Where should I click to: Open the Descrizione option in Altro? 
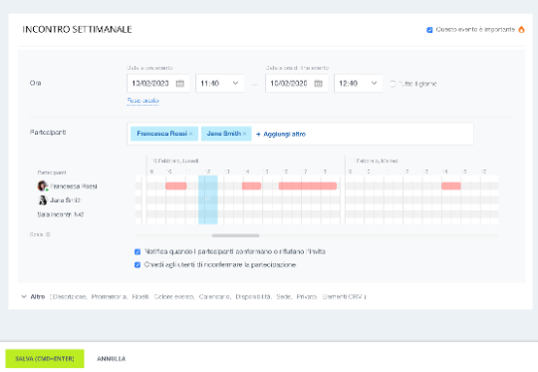[x=70, y=297]
